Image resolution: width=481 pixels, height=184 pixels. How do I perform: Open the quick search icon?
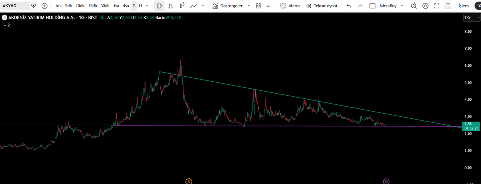click(414, 6)
